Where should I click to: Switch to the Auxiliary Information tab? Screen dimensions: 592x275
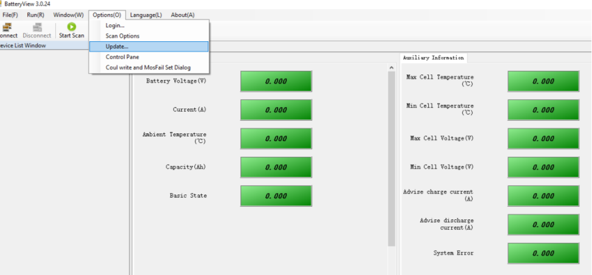tap(433, 58)
